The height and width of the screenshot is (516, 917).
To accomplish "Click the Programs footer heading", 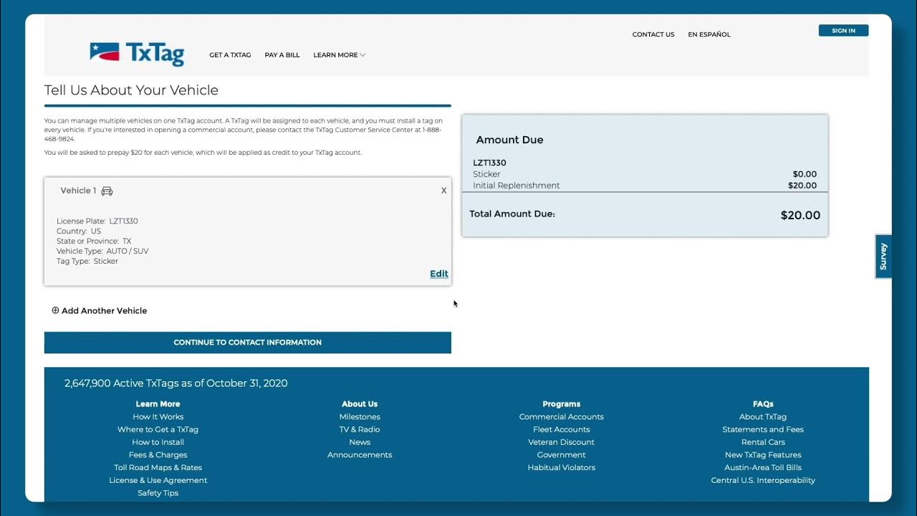I will point(562,404).
